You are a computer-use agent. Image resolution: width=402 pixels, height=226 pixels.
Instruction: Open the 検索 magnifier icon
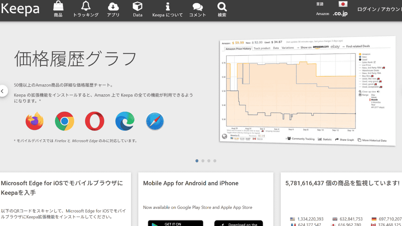point(222,6)
